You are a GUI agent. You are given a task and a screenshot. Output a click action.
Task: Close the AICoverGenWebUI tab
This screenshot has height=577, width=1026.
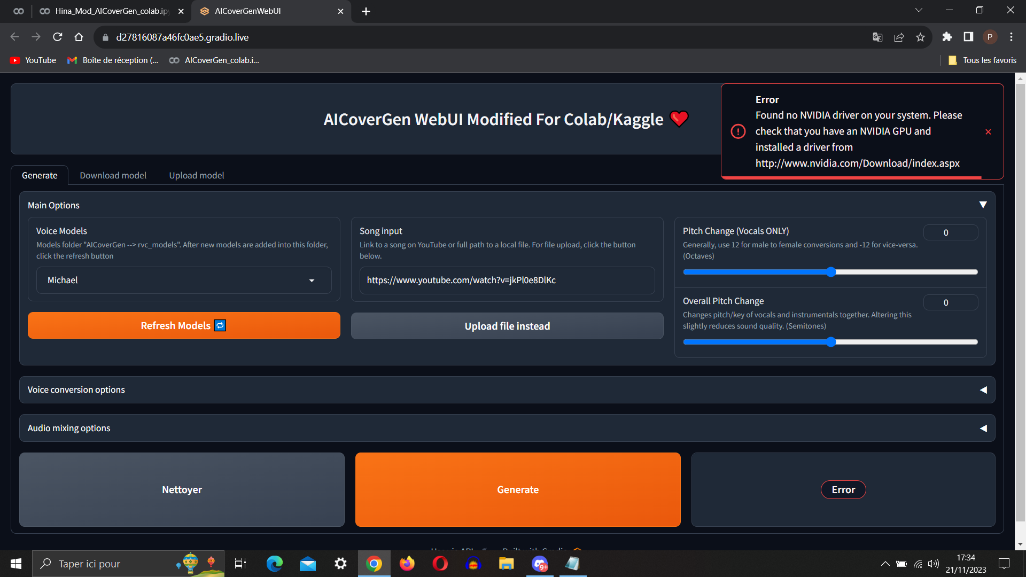pyautogui.click(x=341, y=11)
